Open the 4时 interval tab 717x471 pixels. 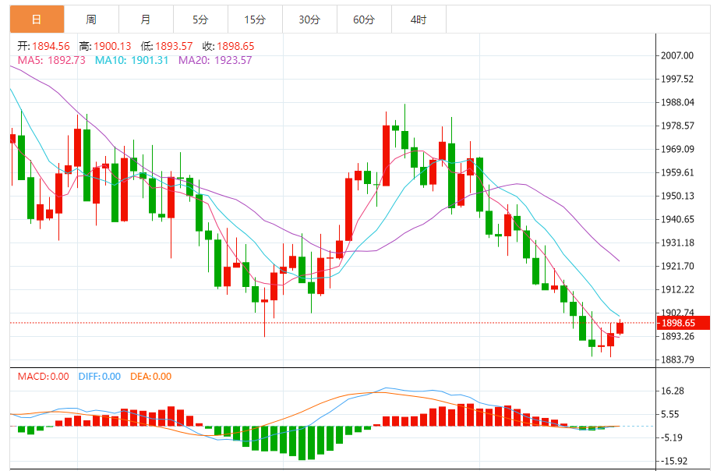coord(419,19)
